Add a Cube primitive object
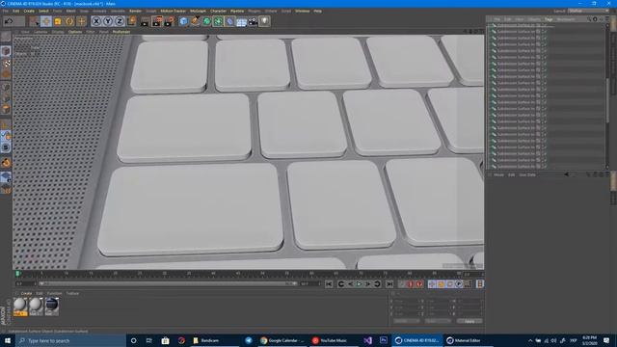The width and height of the screenshot is (617, 347). coord(183,21)
